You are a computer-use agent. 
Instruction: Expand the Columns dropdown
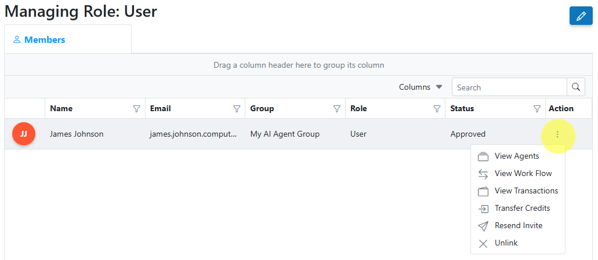tap(421, 87)
